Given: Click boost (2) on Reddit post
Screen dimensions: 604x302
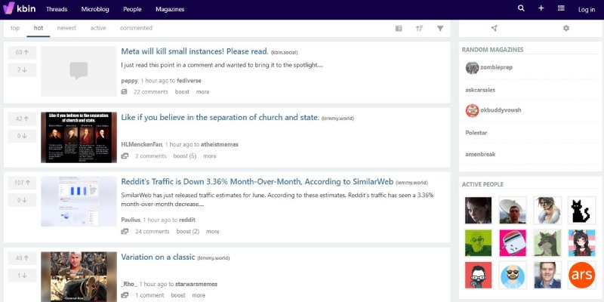Looking at the screenshot, I should pos(187,232).
